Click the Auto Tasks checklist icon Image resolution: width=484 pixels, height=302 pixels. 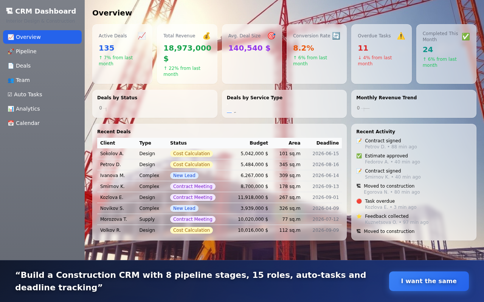click(10, 94)
